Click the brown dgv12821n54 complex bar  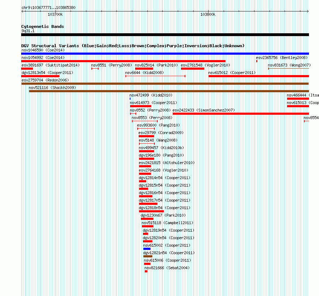pos(148,256)
